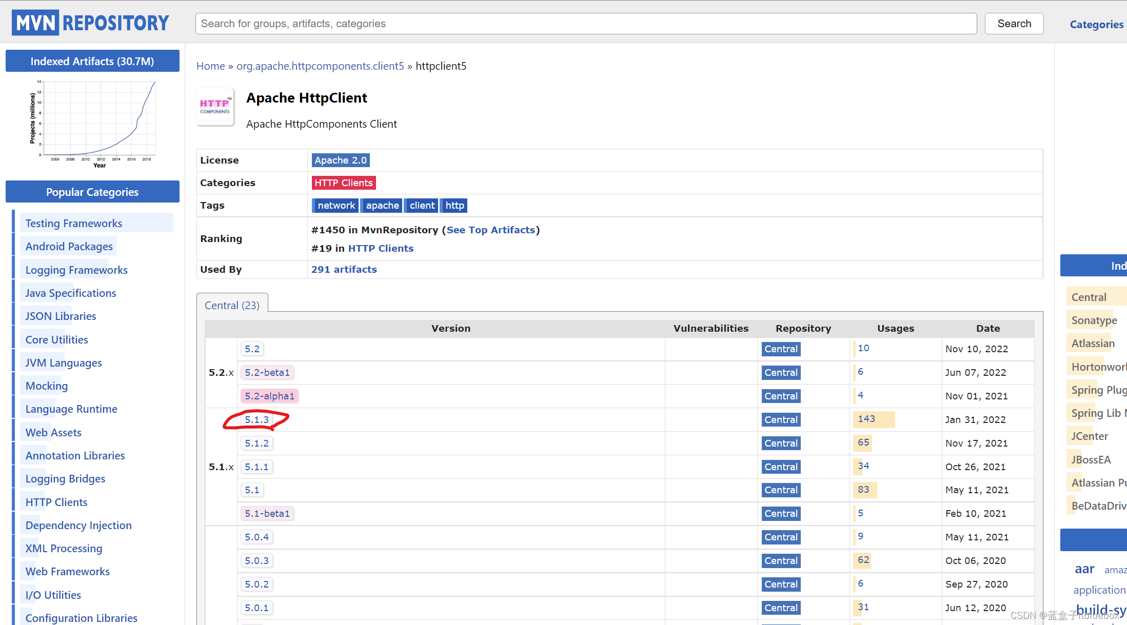The height and width of the screenshot is (625, 1127).
Task: Open version 5.2-beta1
Action: [267, 373]
